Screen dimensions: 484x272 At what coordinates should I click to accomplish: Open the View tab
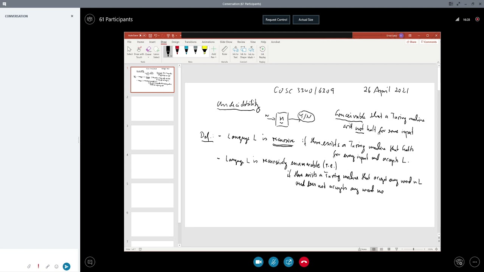253,42
